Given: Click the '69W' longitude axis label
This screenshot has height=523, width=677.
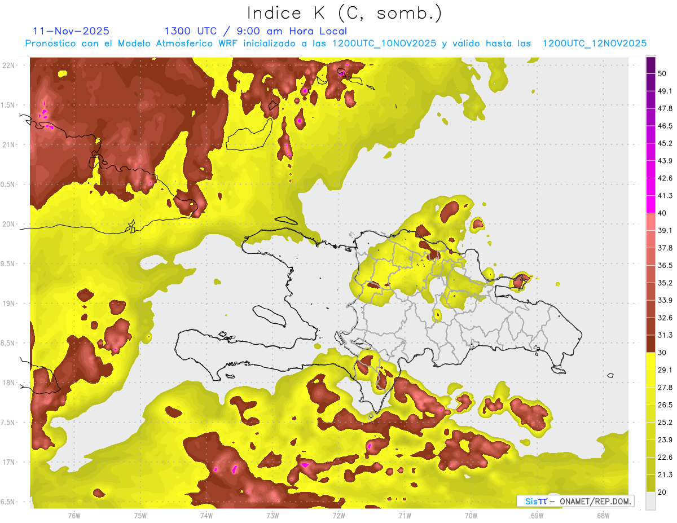Looking at the screenshot, I should pyautogui.click(x=537, y=515).
